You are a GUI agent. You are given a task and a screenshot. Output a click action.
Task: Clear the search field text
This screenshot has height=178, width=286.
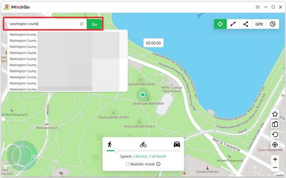point(82,24)
